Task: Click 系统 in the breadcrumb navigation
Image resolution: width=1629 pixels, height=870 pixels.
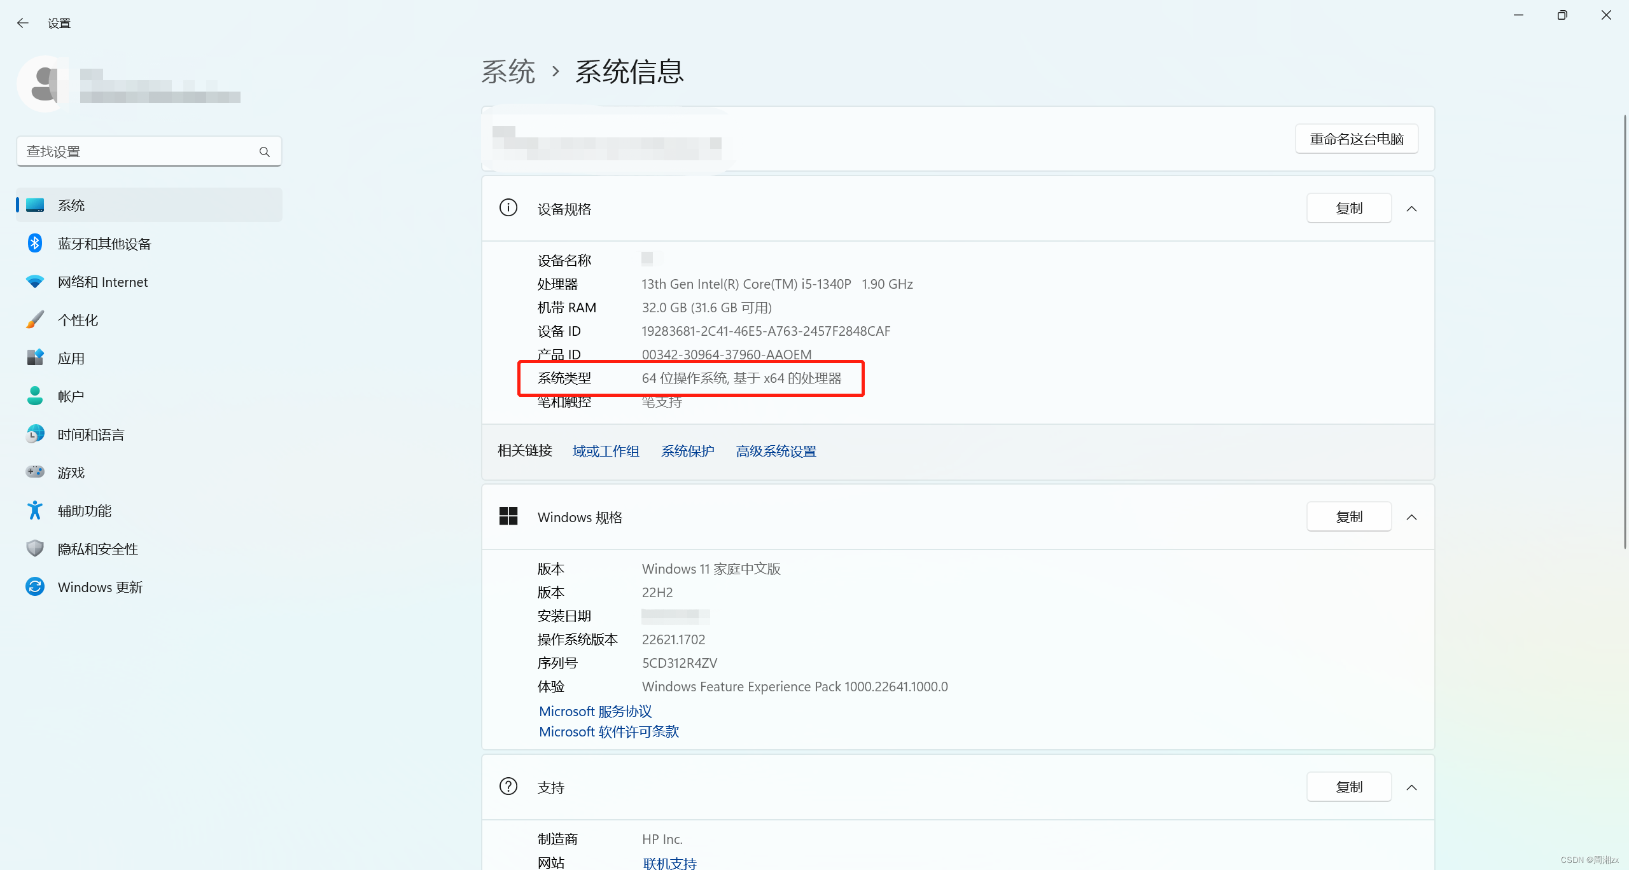Action: 507,72
